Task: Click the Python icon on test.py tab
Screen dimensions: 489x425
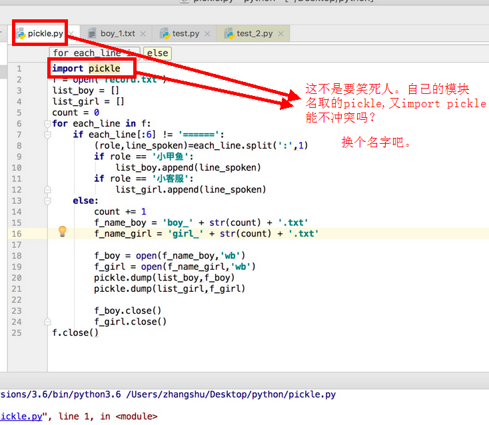Action: coord(163,33)
